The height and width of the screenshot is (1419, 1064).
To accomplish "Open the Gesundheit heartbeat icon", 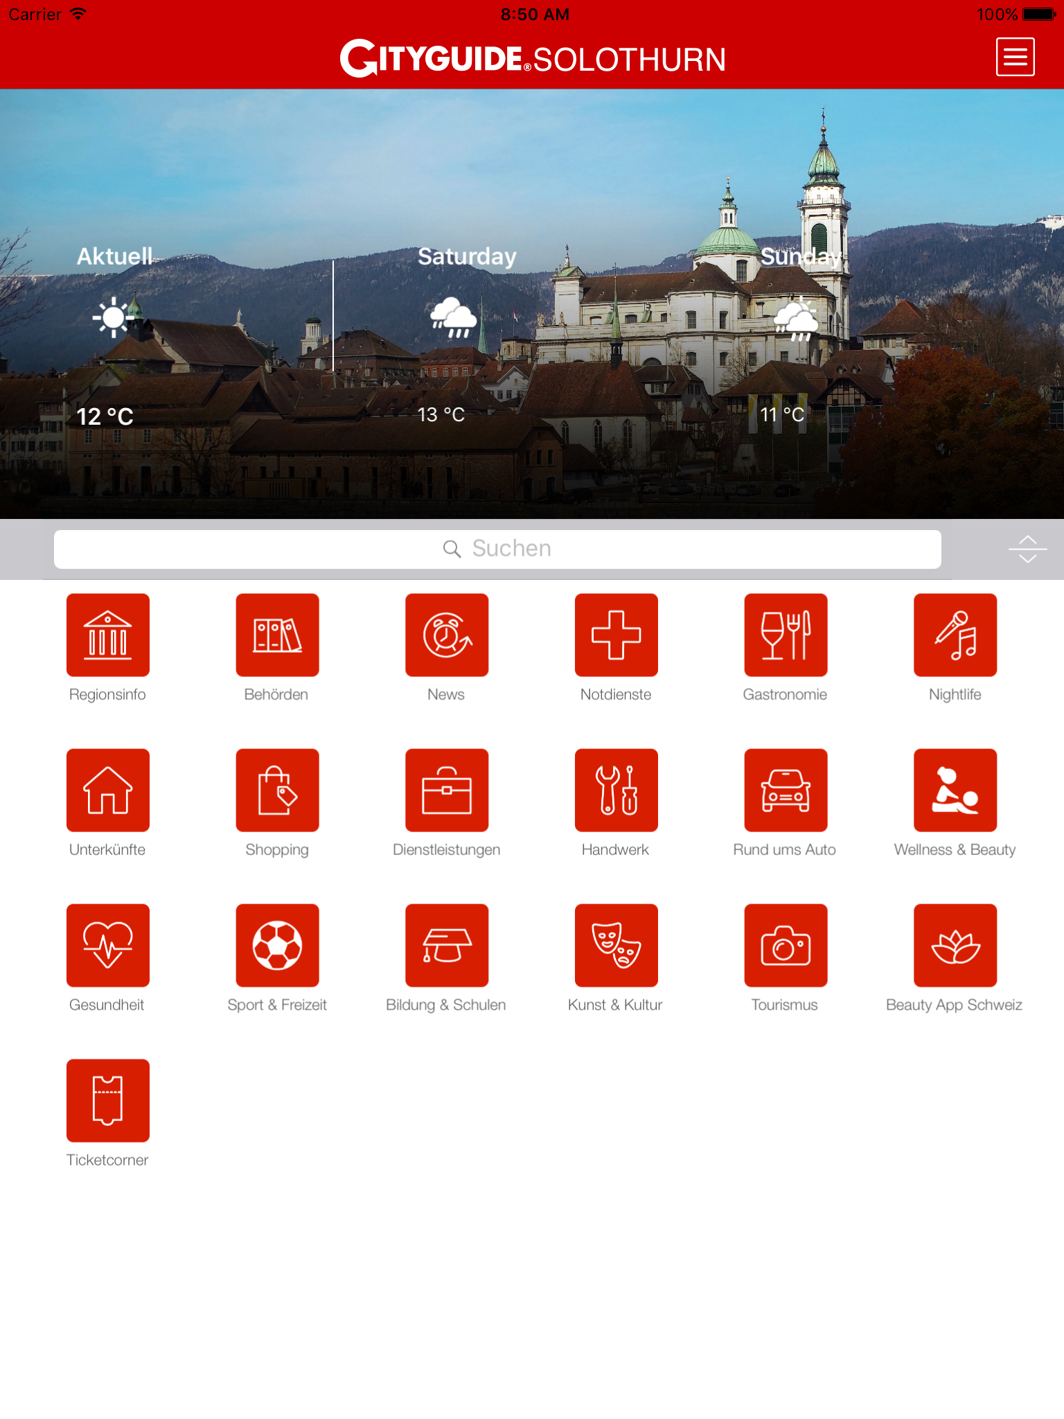I will point(107,945).
